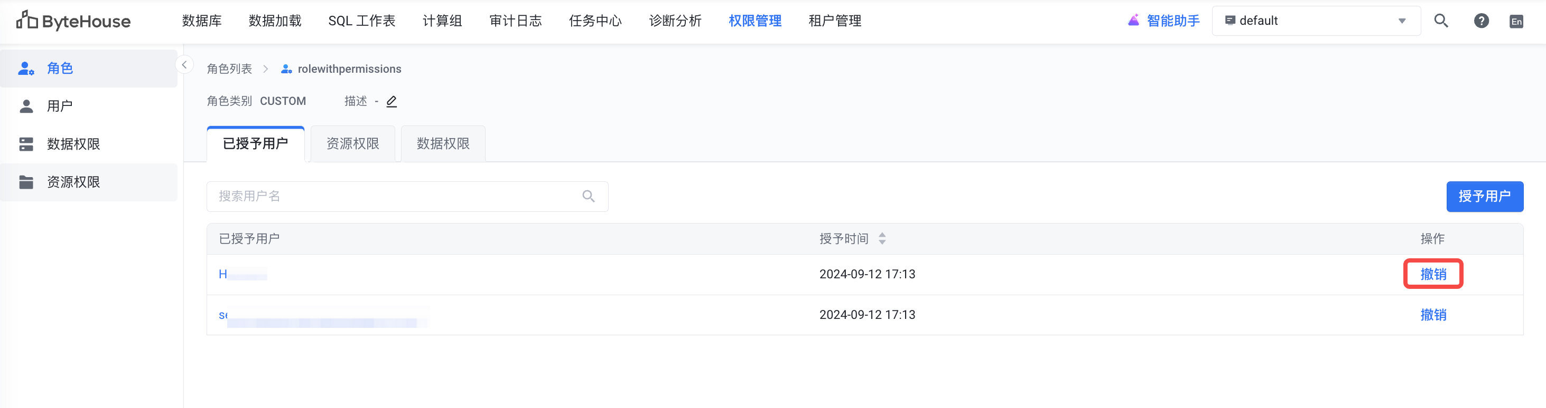Switch to the 数据权限 tab
Image resolution: width=1546 pixels, height=408 pixels.
pyautogui.click(x=443, y=144)
